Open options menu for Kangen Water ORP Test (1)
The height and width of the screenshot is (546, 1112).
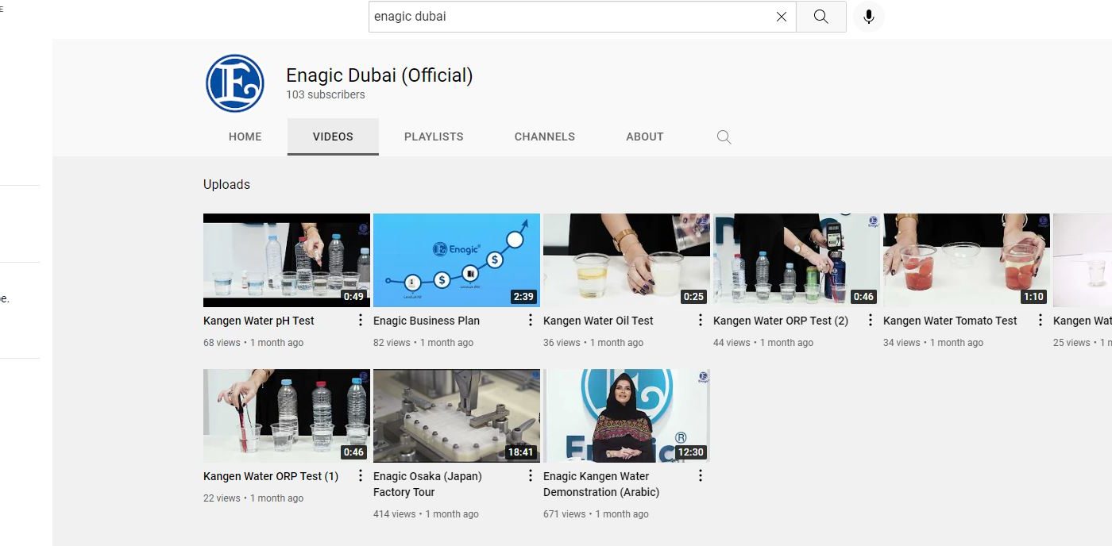click(361, 476)
